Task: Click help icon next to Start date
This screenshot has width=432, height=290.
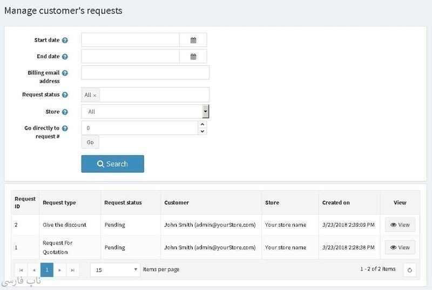Action: (65, 41)
